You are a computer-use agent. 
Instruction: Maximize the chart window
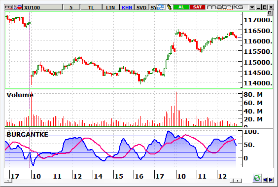tap(265, 7)
